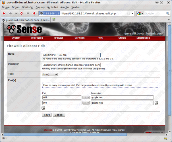
Task: Open Commercial Support Available link
Action: 84,132
